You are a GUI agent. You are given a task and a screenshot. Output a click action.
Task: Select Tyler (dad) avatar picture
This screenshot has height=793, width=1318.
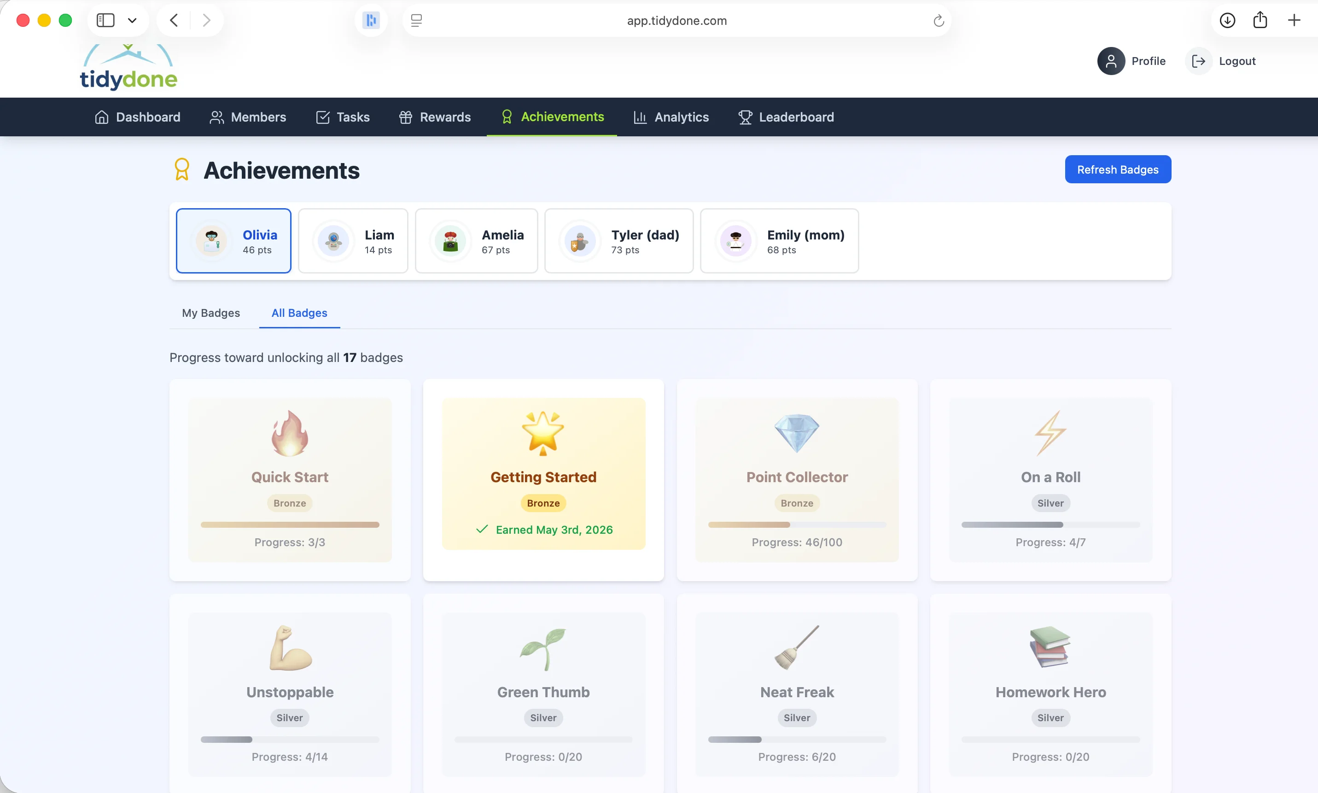tap(580, 241)
